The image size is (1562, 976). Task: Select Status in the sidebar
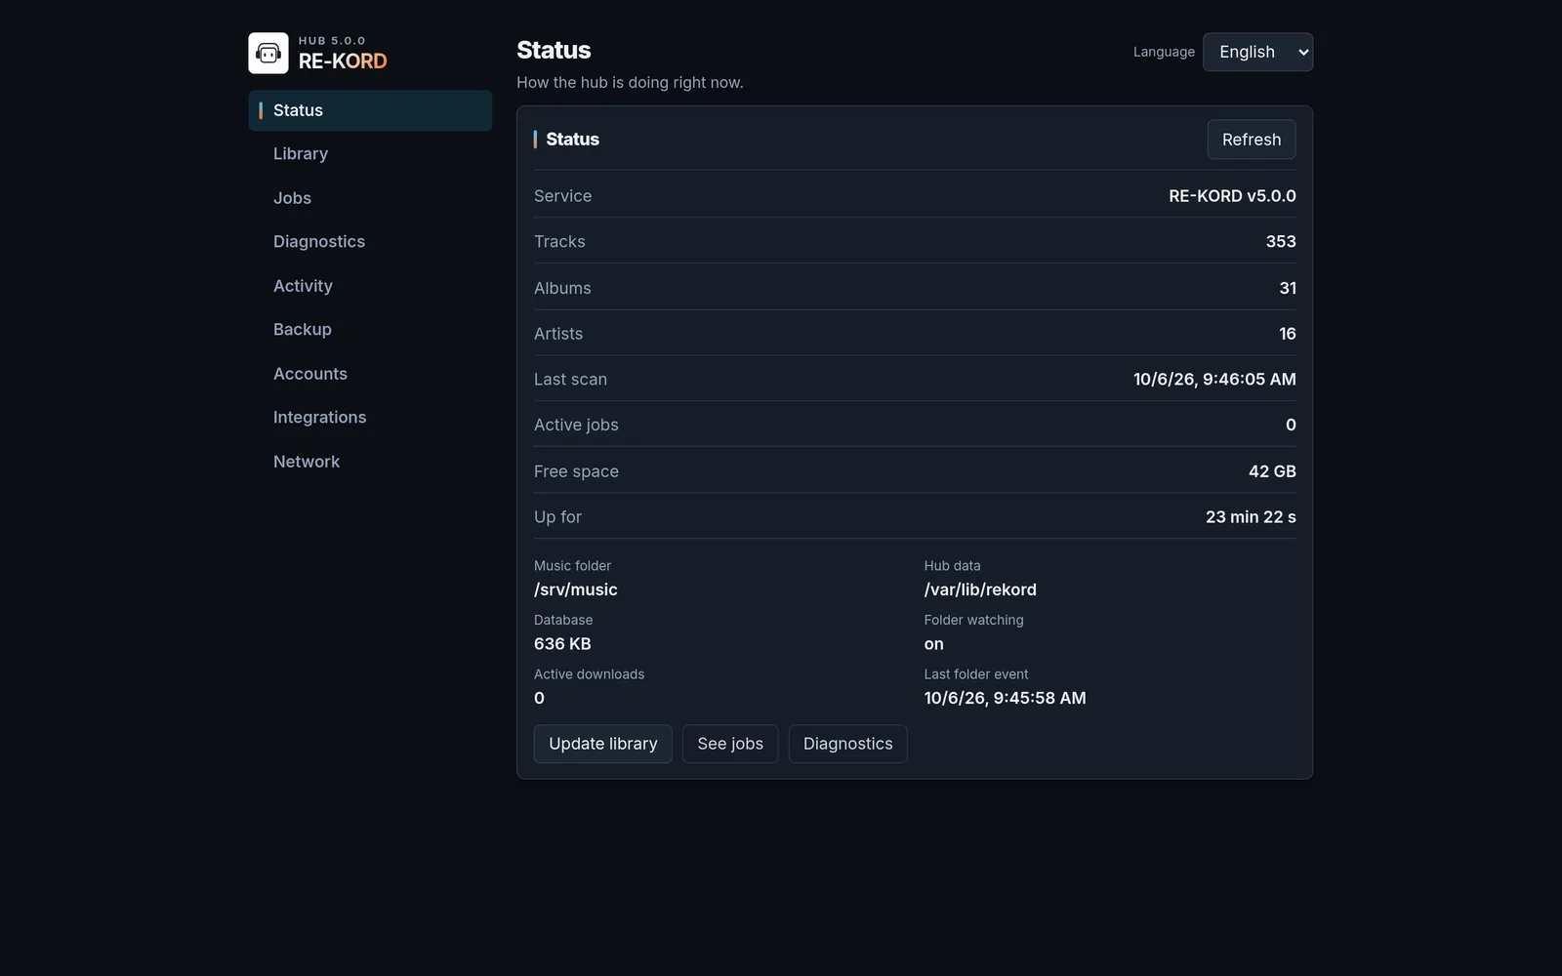(370, 110)
